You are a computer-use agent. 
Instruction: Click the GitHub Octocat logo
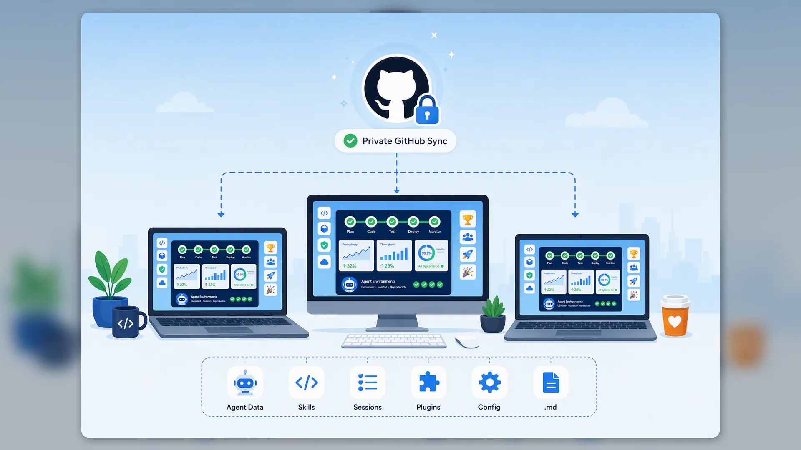pyautogui.click(x=396, y=89)
